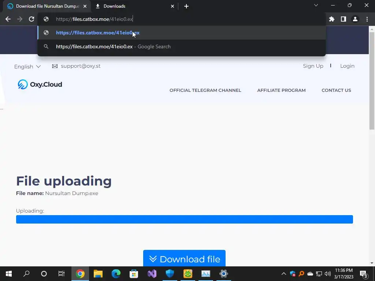The width and height of the screenshot is (375, 281).
Task: Switch to Download file Nursultan Dump tab
Action: pos(47,6)
